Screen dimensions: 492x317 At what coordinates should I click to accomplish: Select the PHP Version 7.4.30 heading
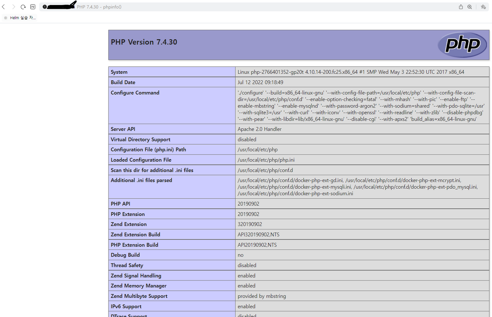144,42
